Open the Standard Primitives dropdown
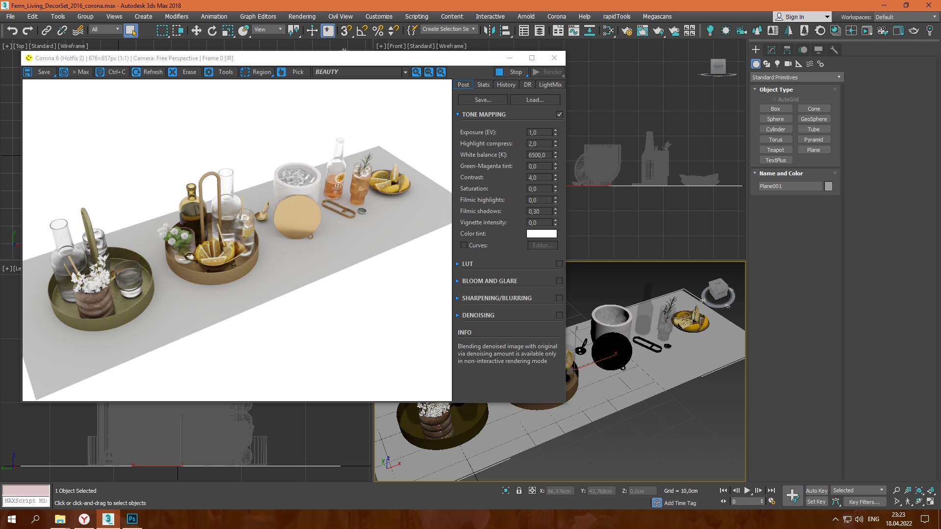The width and height of the screenshot is (941, 529). tap(796, 77)
